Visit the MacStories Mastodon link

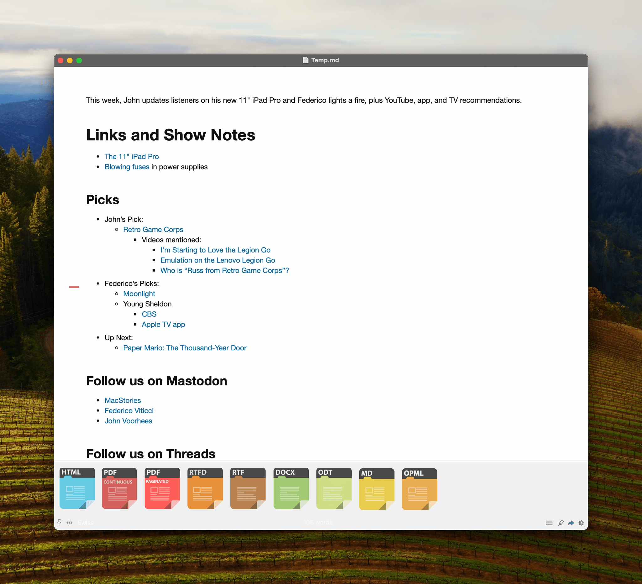click(x=123, y=400)
